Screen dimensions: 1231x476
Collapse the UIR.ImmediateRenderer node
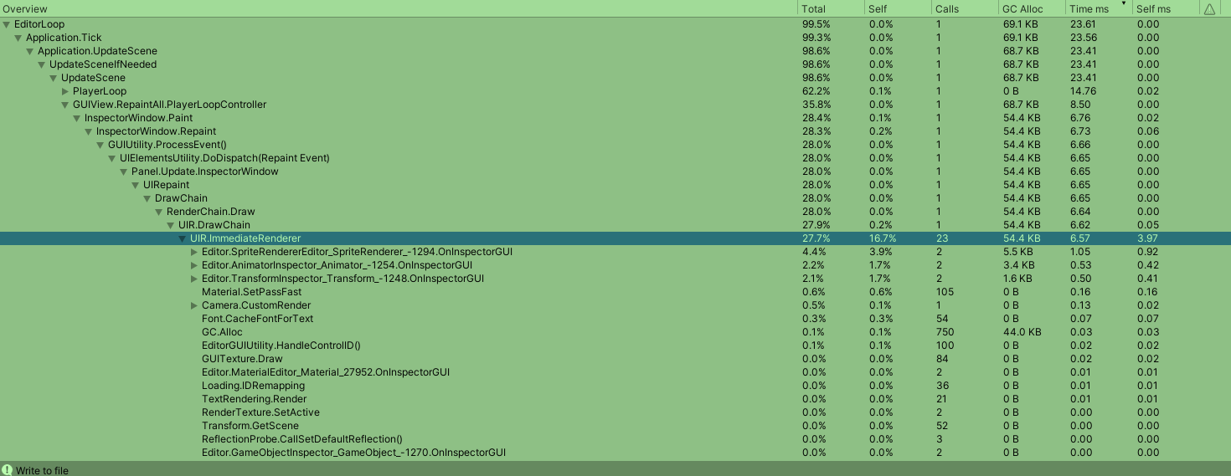(183, 238)
